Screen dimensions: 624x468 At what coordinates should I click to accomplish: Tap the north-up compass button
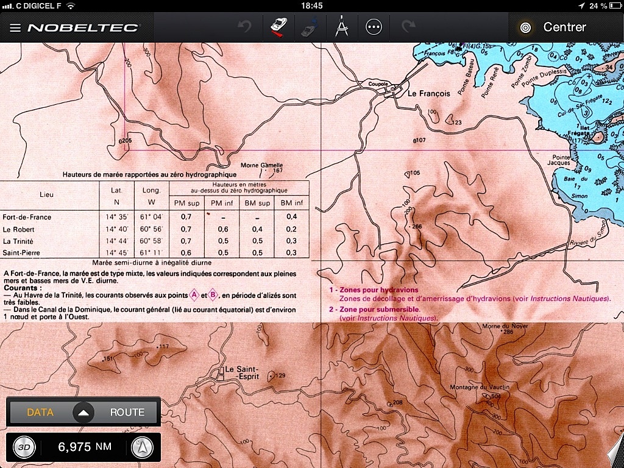pyautogui.click(x=142, y=447)
